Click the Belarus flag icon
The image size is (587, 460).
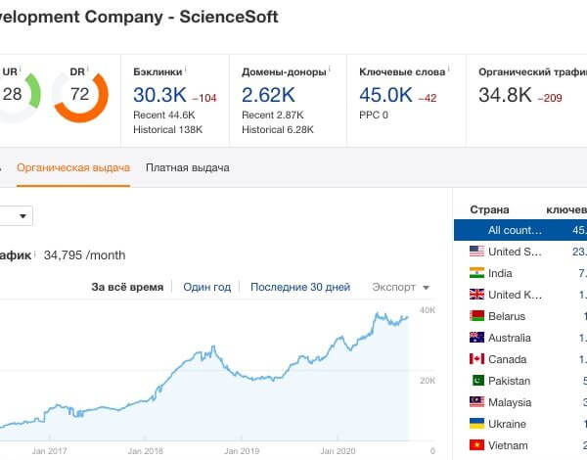click(476, 316)
